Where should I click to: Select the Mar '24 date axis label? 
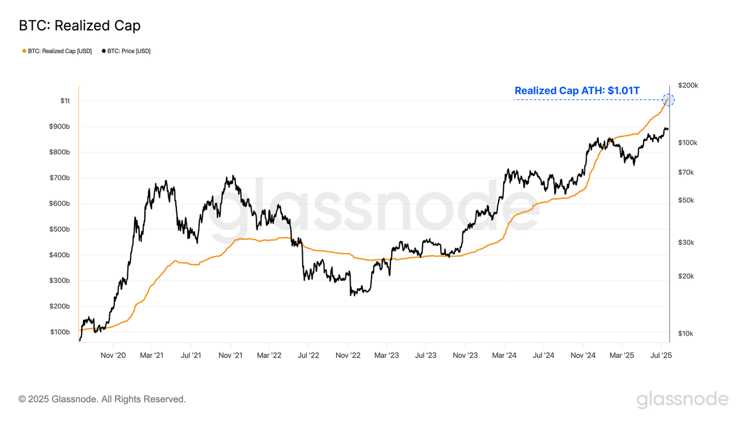[504, 355]
